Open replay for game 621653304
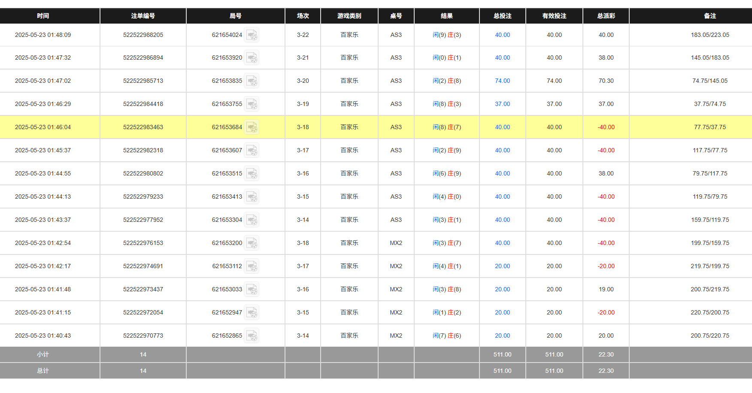The width and height of the screenshot is (752, 393). 252,220
